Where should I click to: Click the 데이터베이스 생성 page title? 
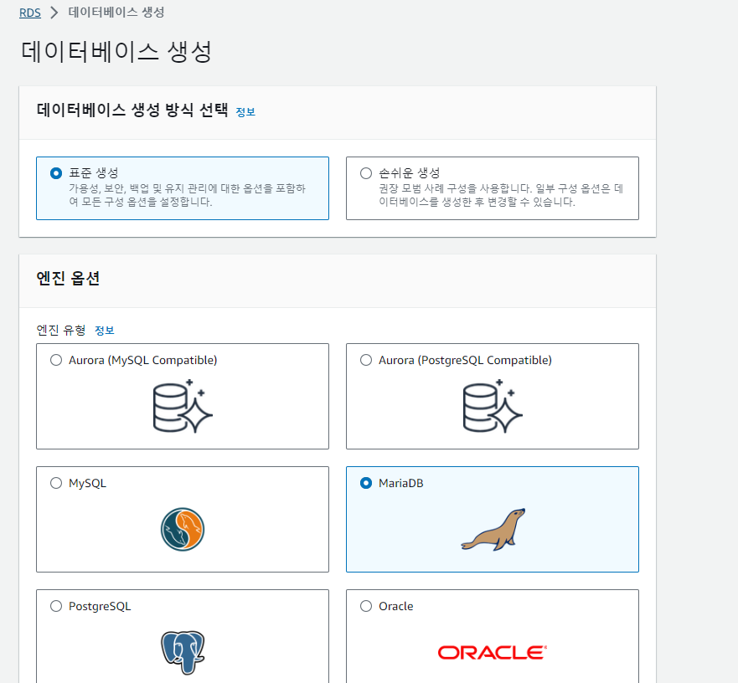[116, 51]
